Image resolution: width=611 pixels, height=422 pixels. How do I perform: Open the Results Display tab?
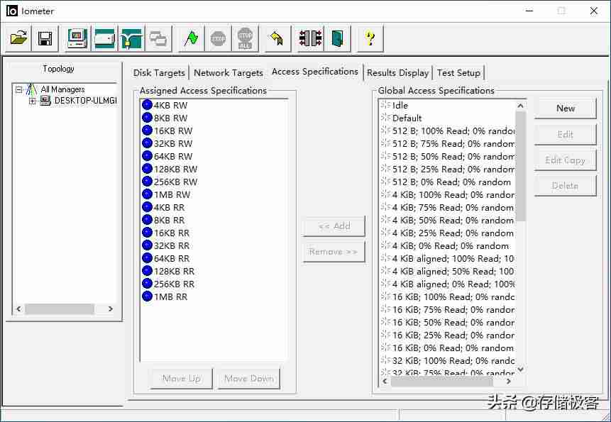(398, 73)
